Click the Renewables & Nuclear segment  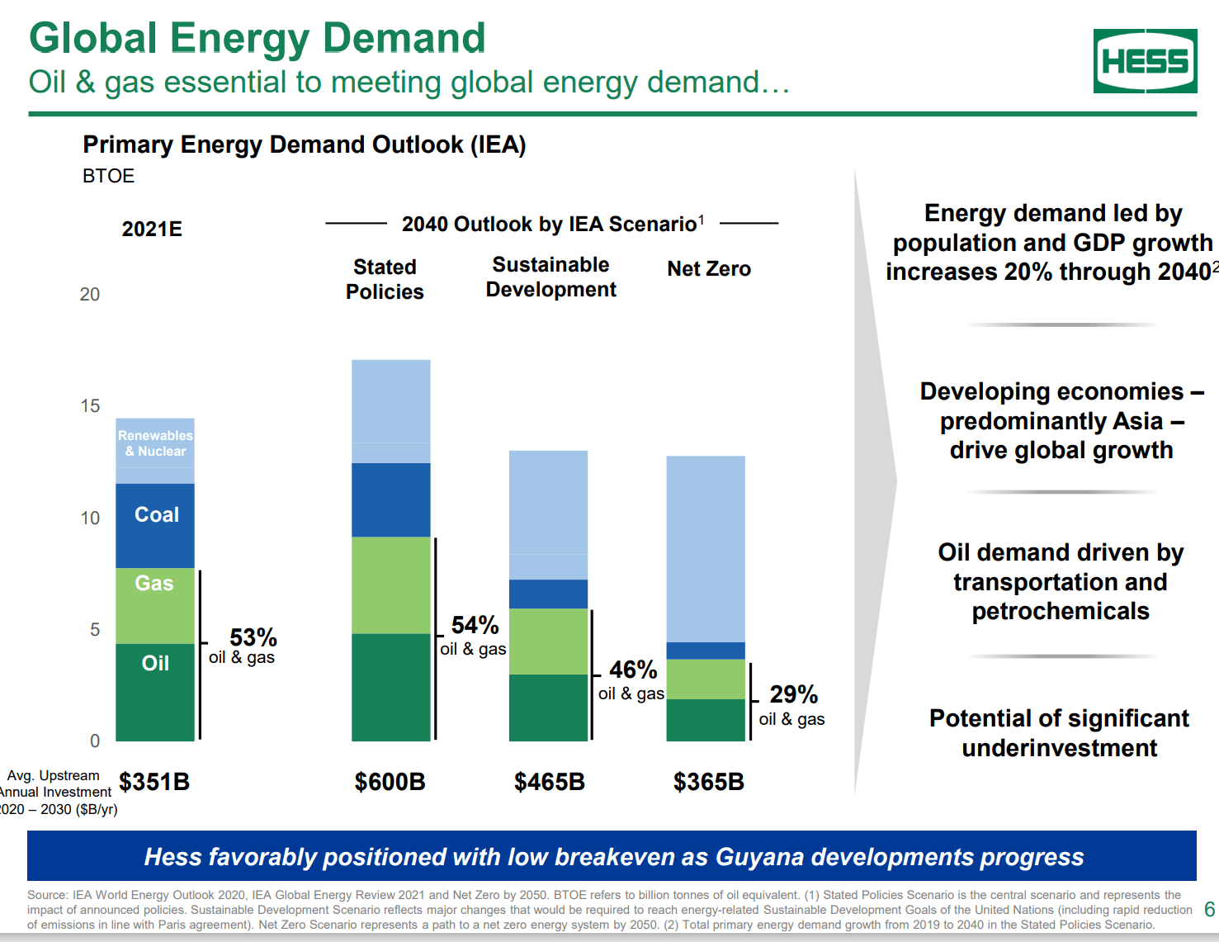pos(154,446)
